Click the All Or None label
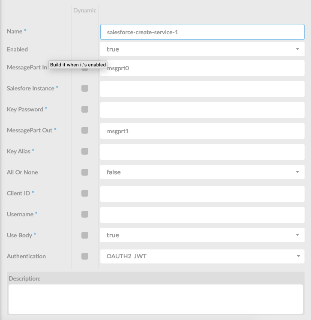The width and height of the screenshot is (311, 320). tap(22, 173)
